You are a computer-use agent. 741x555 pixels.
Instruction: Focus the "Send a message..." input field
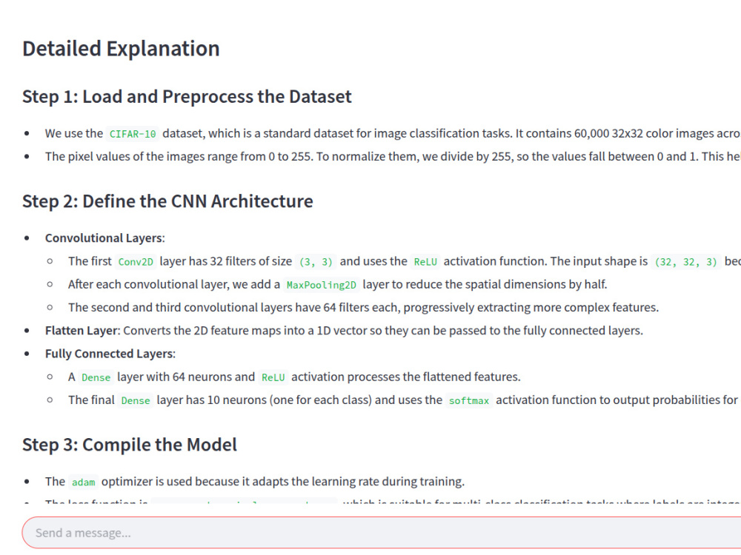pyautogui.click(x=383, y=533)
